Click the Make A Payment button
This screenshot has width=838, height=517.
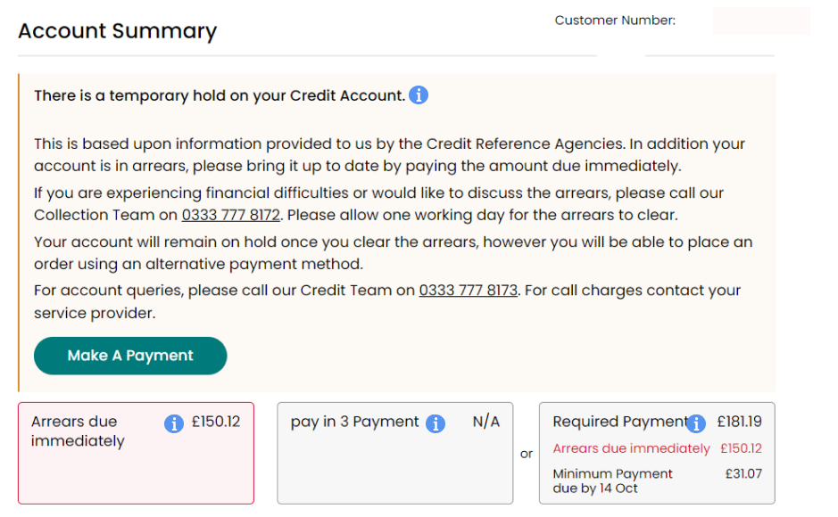coord(130,356)
